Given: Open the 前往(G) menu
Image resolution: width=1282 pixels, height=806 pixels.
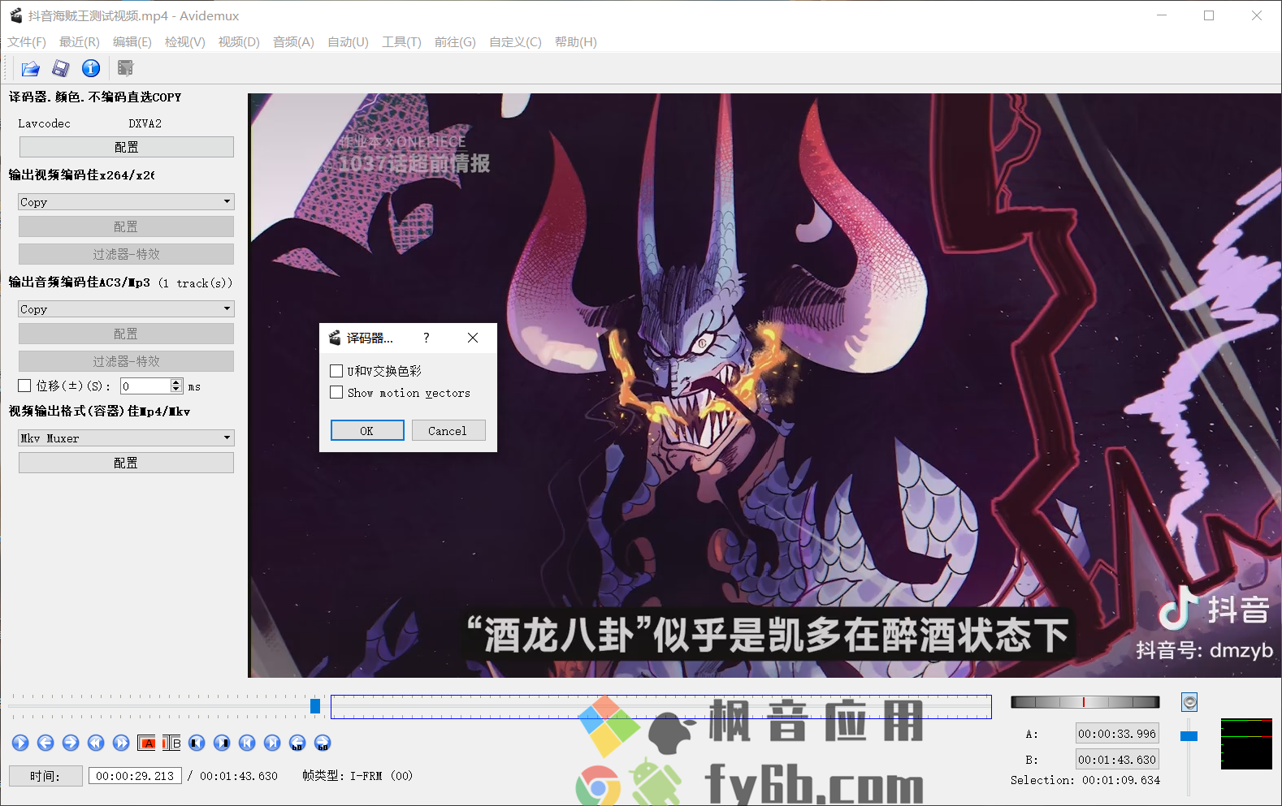Looking at the screenshot, I should 455,42.
